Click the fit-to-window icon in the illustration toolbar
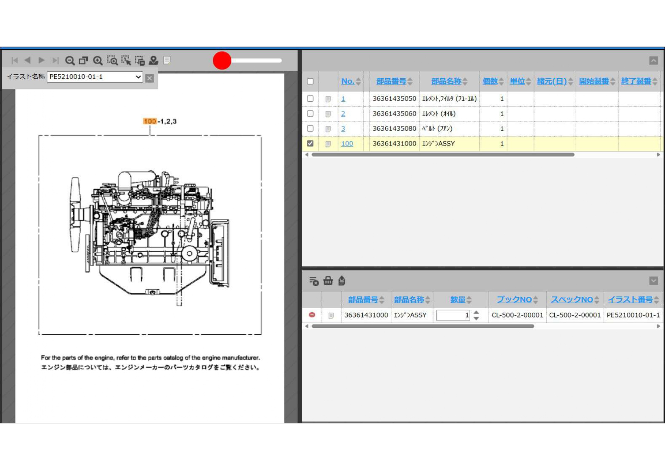The image size is (665, 470). [x=83, y=61]
